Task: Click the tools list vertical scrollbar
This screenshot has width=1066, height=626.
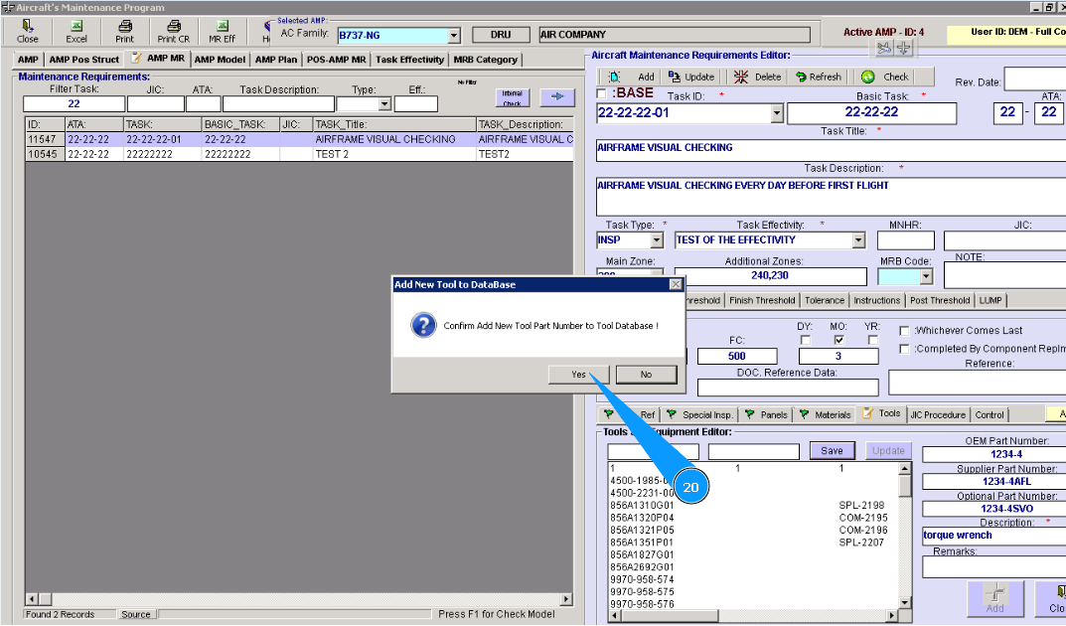Action: [904, 537]
